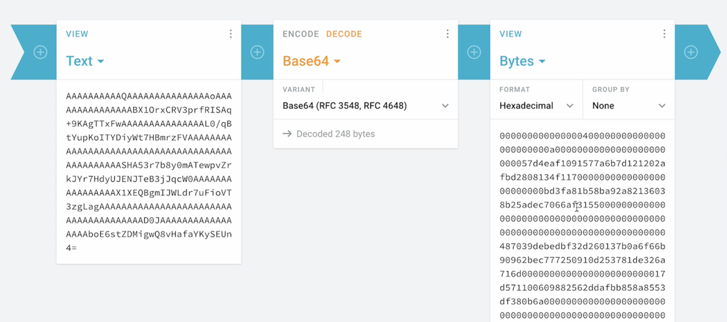
Task: Open the Base64 brick three-dot menu
Action: pyautogui.click(x=447, y=34)
